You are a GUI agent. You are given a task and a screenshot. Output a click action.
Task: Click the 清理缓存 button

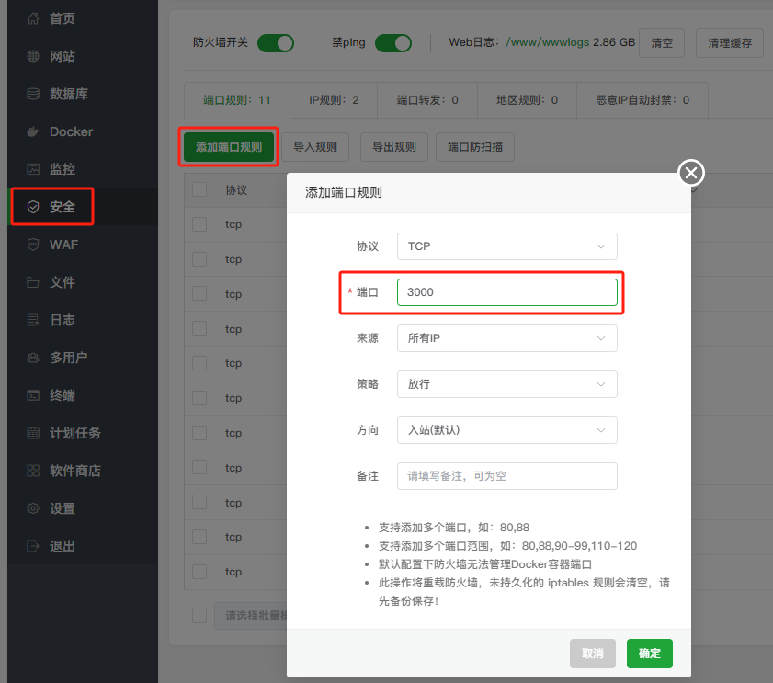730,43
